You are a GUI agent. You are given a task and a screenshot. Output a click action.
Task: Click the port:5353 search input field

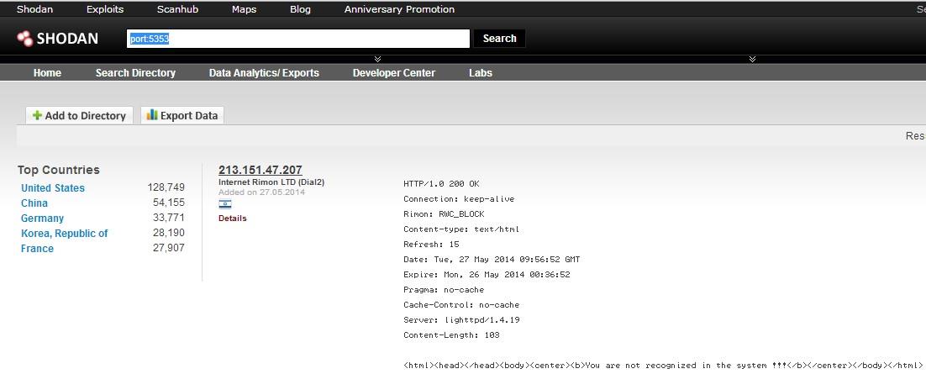(x=297, y=39)
